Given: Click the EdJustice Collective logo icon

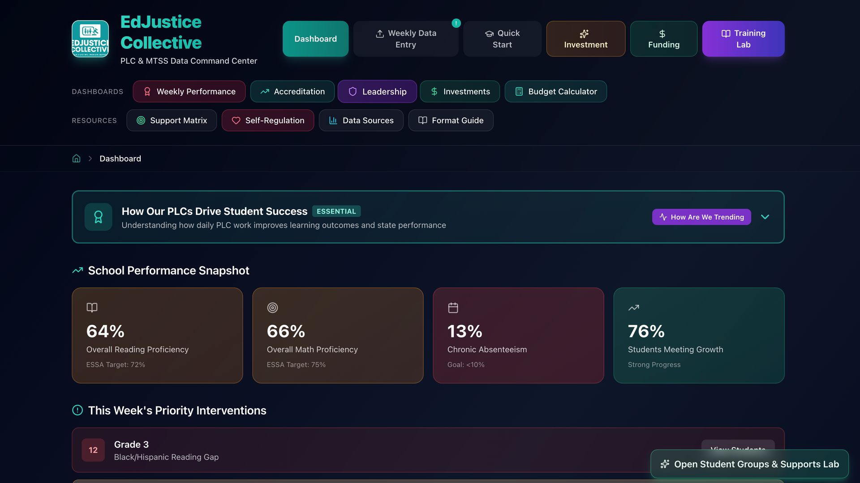Looking at the screenshot, I should point(90,39).
